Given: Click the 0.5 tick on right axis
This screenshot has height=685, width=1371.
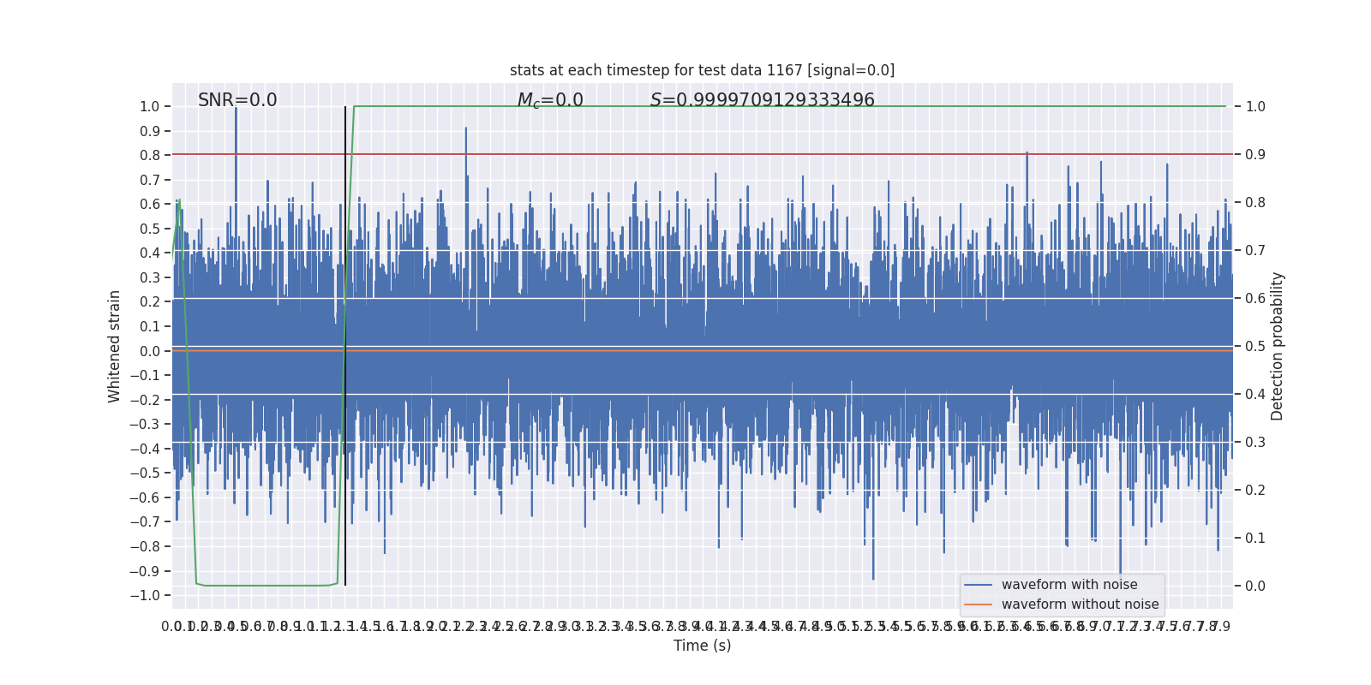Looking at the screenshot, I should point(1255,346).
